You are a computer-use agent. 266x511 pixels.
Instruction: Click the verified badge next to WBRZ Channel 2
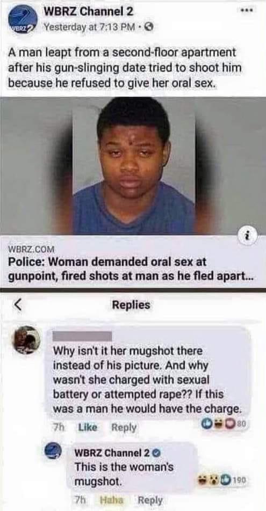(x=155, y=454)
